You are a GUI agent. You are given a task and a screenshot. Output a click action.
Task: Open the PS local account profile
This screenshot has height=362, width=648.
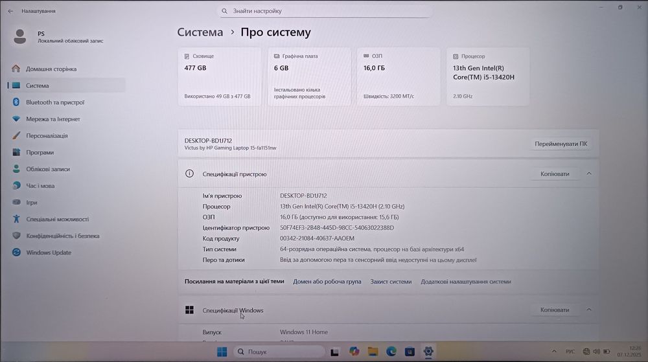point(58,37)
